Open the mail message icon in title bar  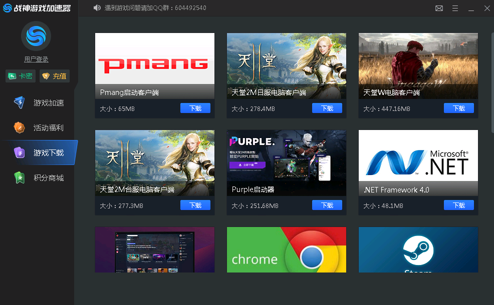(x=439, y=8)
